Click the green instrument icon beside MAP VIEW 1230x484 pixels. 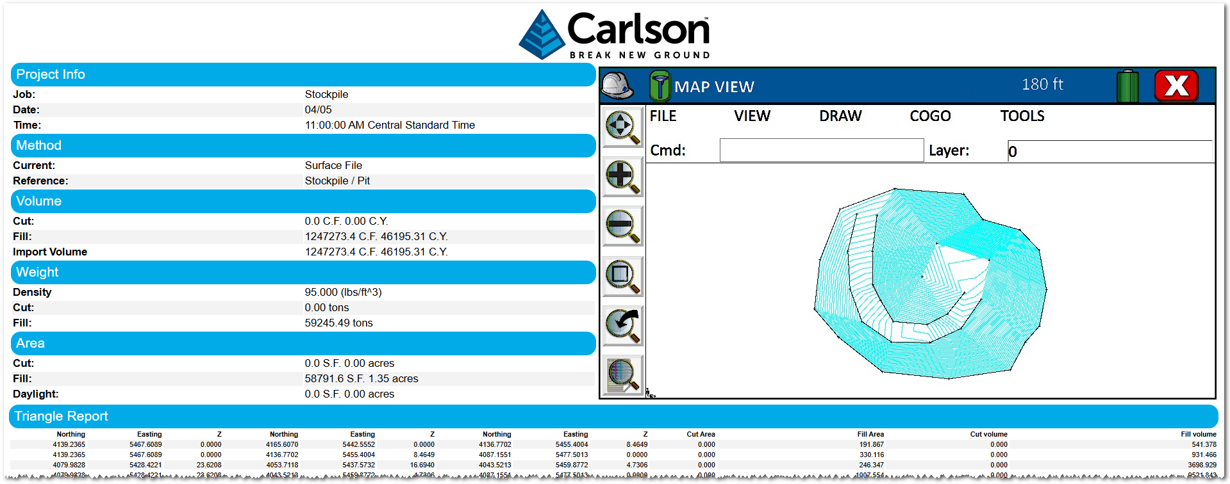coord(660,86)
